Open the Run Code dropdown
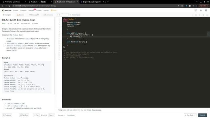The image size is (210, 118). pos(190,115)
